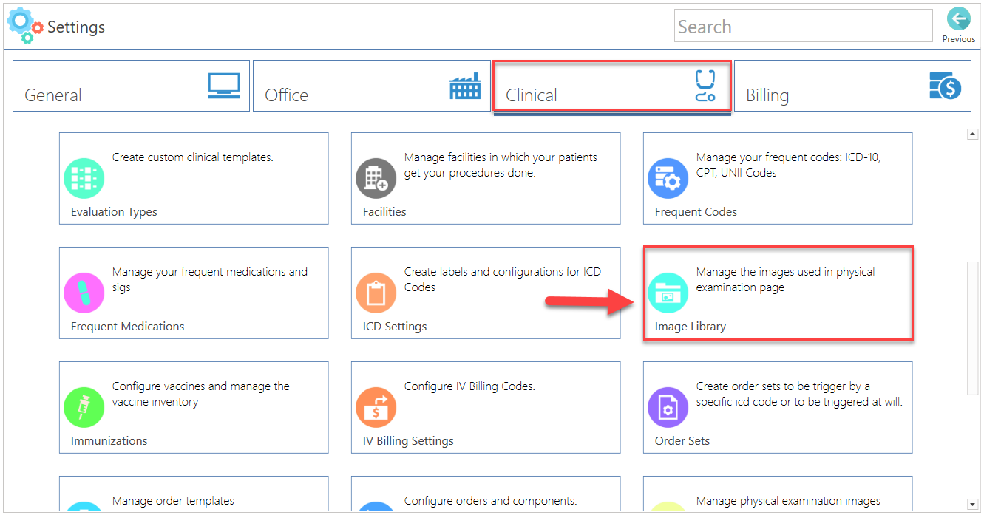This screenshot has height=515, width=984.
Task: Open the Facilities settings tile
Action: point(486,178)
